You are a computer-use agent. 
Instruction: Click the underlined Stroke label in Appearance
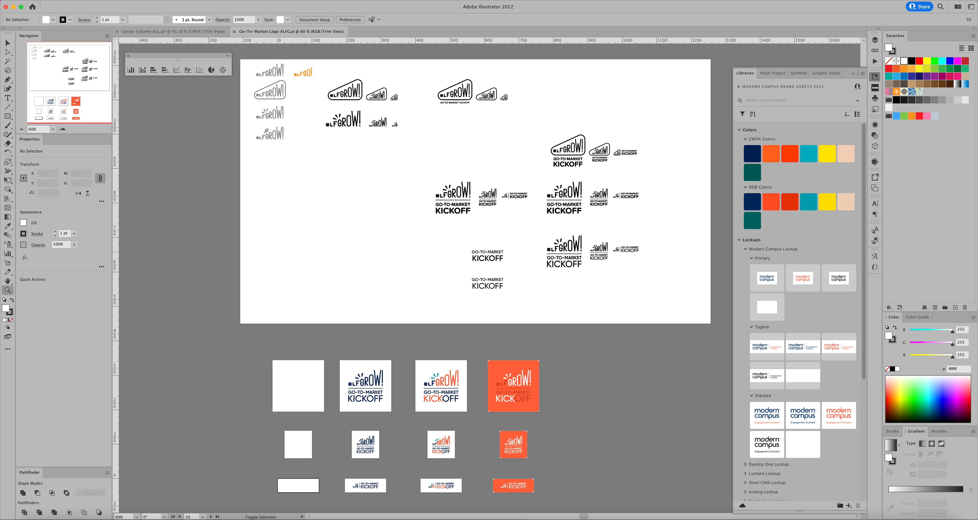(x=37, y=234)
